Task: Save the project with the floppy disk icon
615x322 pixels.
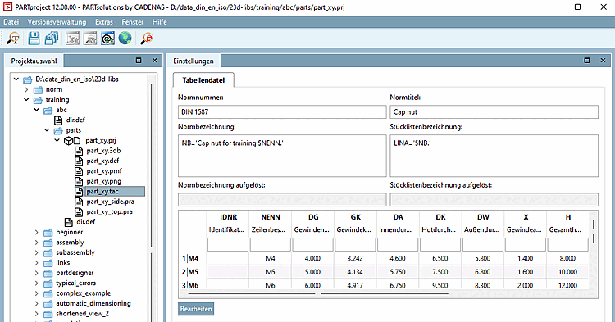Action: [x=34, y=39]
